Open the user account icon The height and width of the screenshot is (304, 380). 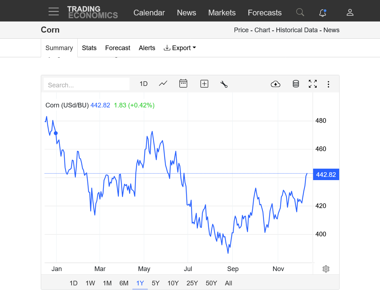coord(350,13)
